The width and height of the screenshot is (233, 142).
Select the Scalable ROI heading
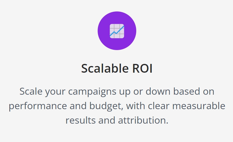(x=117, y=69)
